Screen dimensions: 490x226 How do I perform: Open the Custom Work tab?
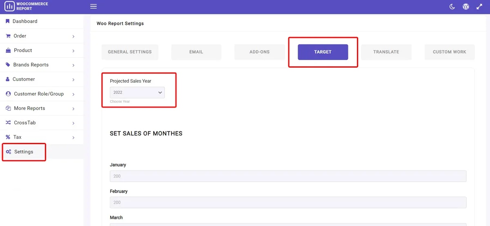coord(450,52)
